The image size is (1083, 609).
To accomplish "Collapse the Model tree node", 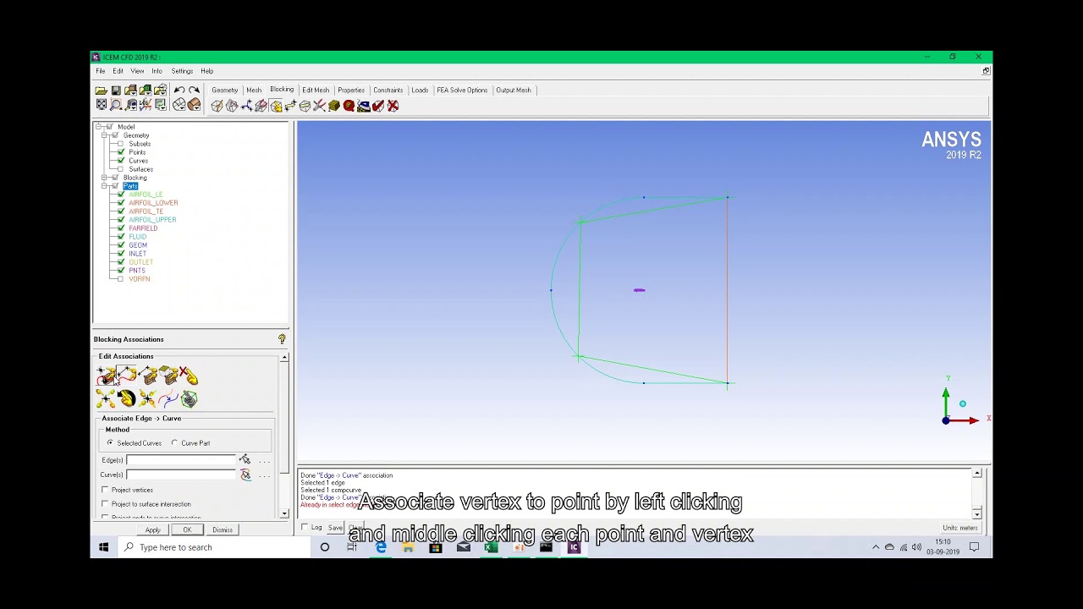I will coord(99,127).
